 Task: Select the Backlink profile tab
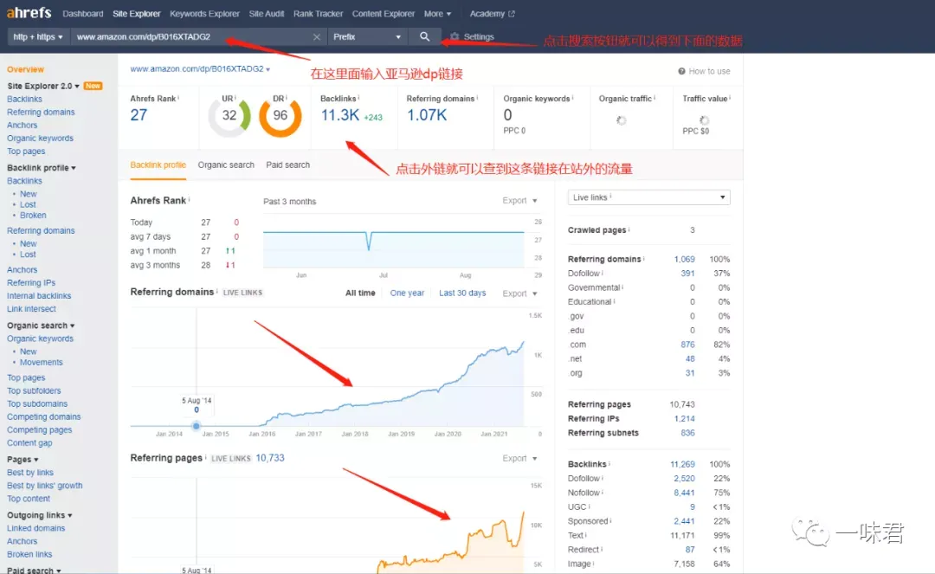158,165
